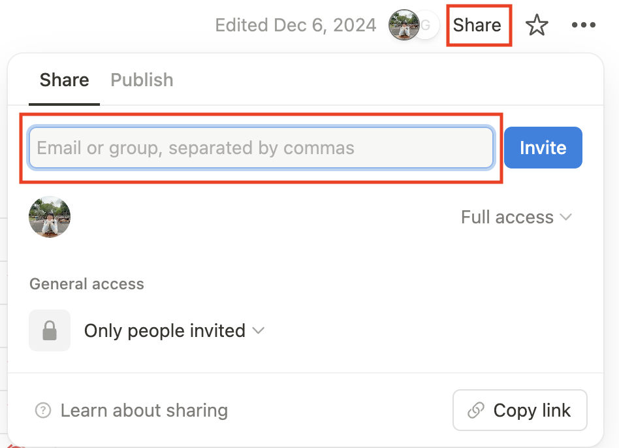The image size is (619, 448).
Task: Click the user avatar beside Full access
Action: pyautogui.click(x=50, y=217)
